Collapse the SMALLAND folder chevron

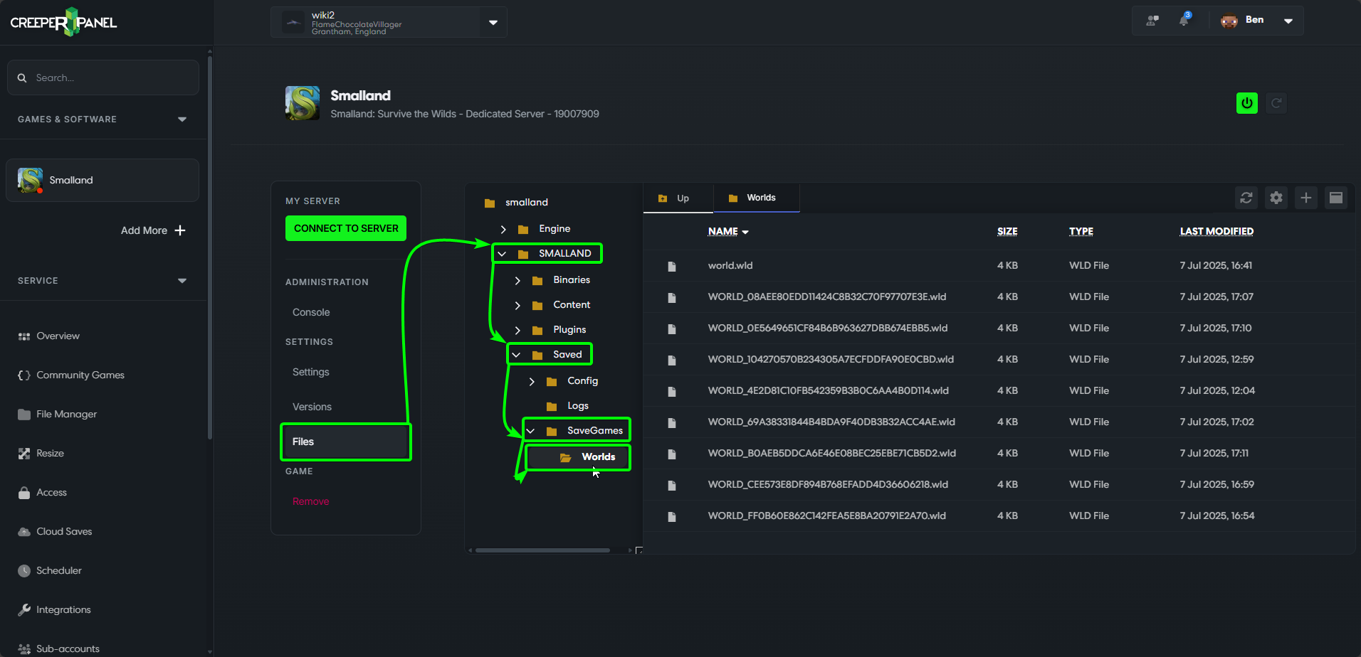[x=502, y=254]
